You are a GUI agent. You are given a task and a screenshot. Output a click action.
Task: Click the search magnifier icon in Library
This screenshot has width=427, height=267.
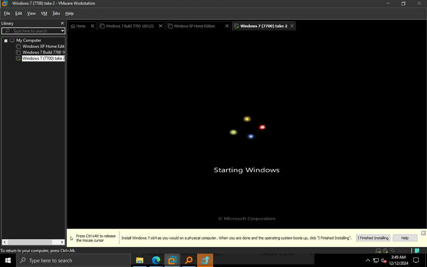pyautogui.click(x=7, y=31)
